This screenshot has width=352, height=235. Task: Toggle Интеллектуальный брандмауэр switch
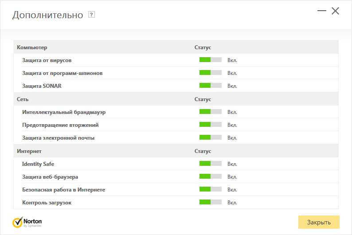[x=211, y=112]
